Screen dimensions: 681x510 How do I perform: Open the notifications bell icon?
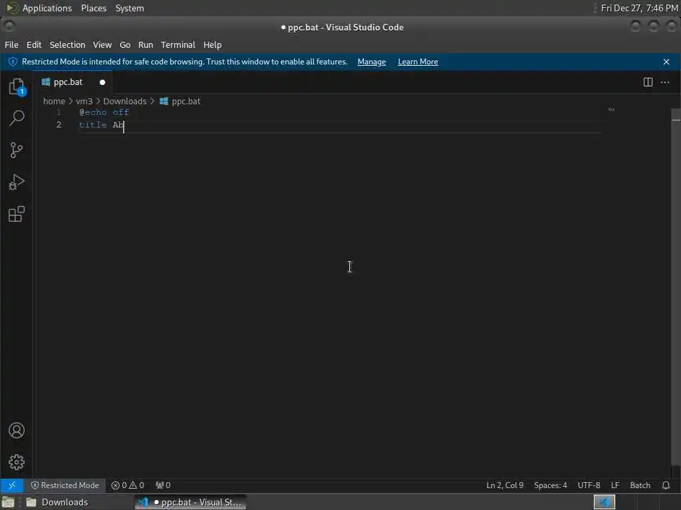pos(666,485)
